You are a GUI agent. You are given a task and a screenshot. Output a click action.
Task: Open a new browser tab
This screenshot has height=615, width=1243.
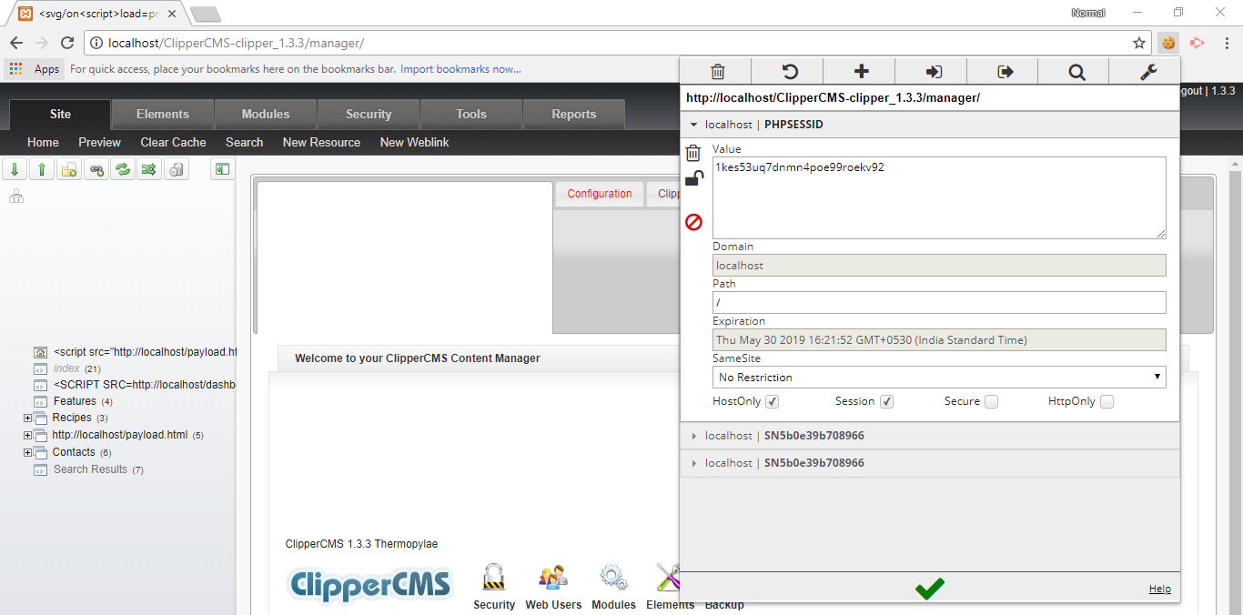coord(206,14)
